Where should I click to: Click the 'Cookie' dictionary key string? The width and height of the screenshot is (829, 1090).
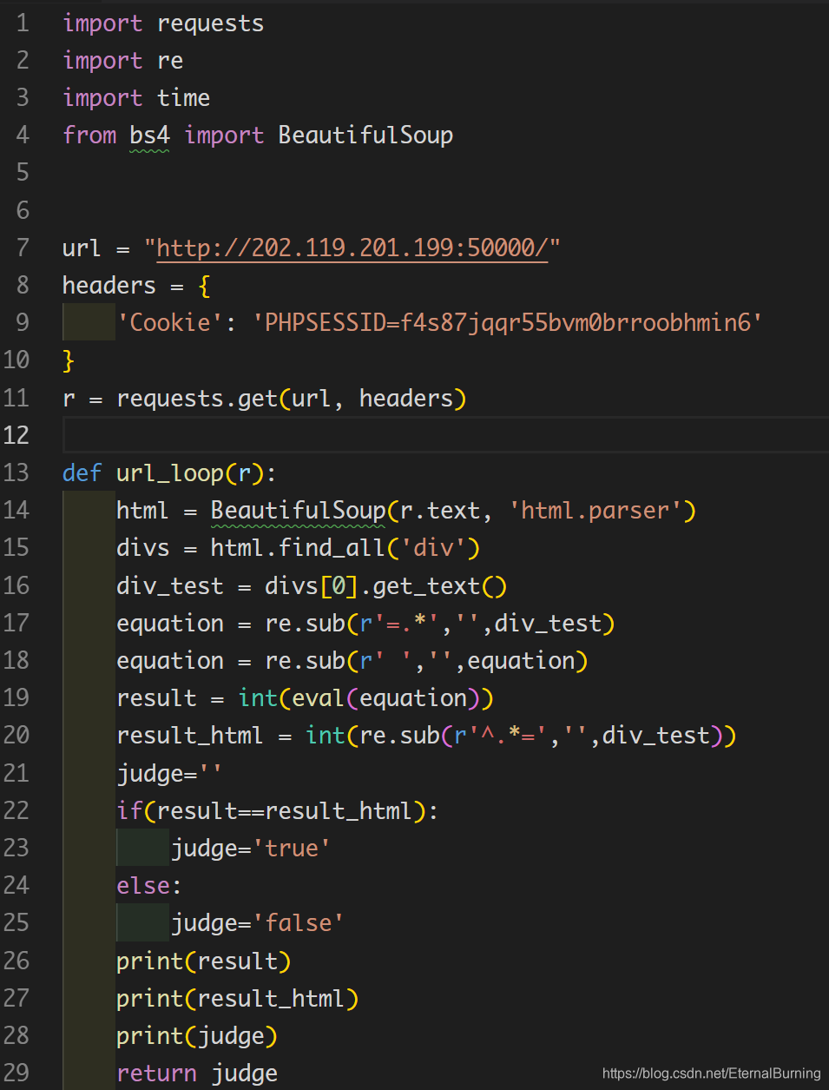tap(169, 323)
